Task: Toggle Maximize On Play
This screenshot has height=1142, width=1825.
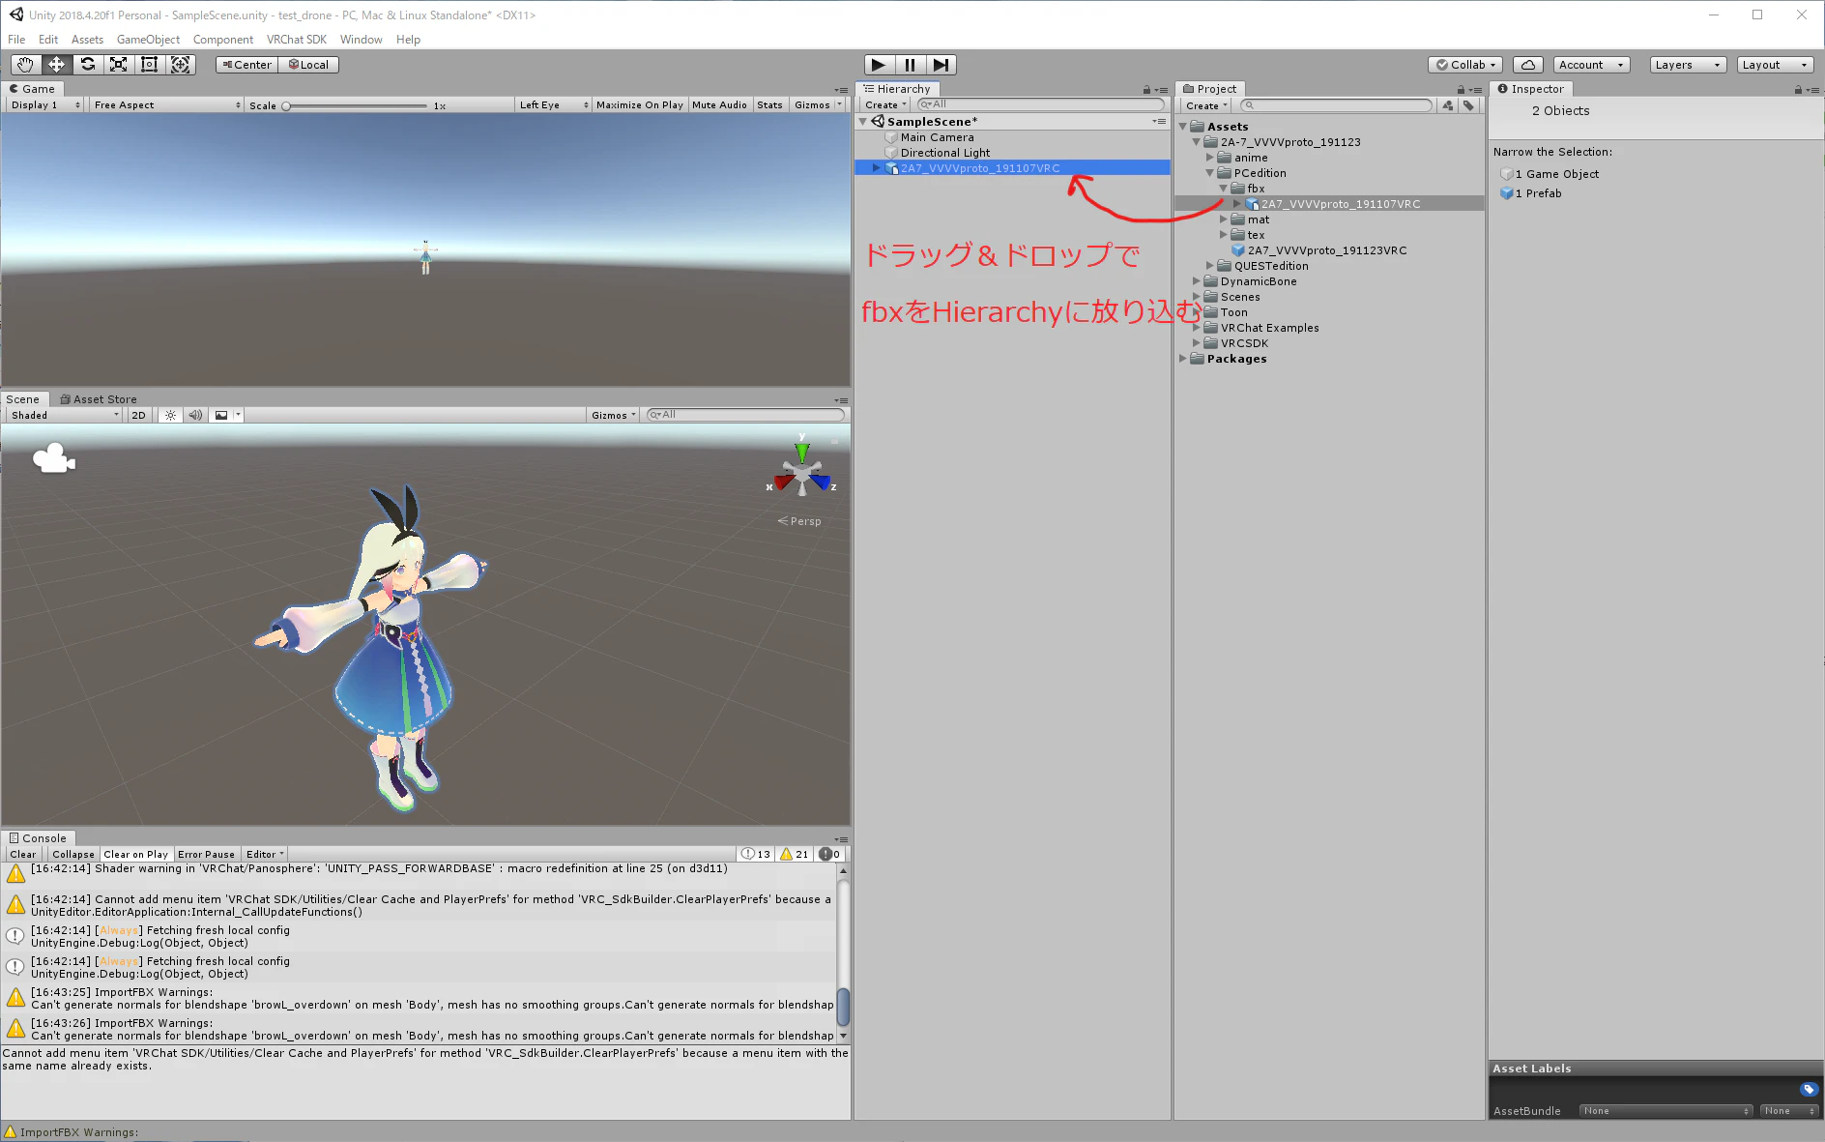Action: coord(639,104)
